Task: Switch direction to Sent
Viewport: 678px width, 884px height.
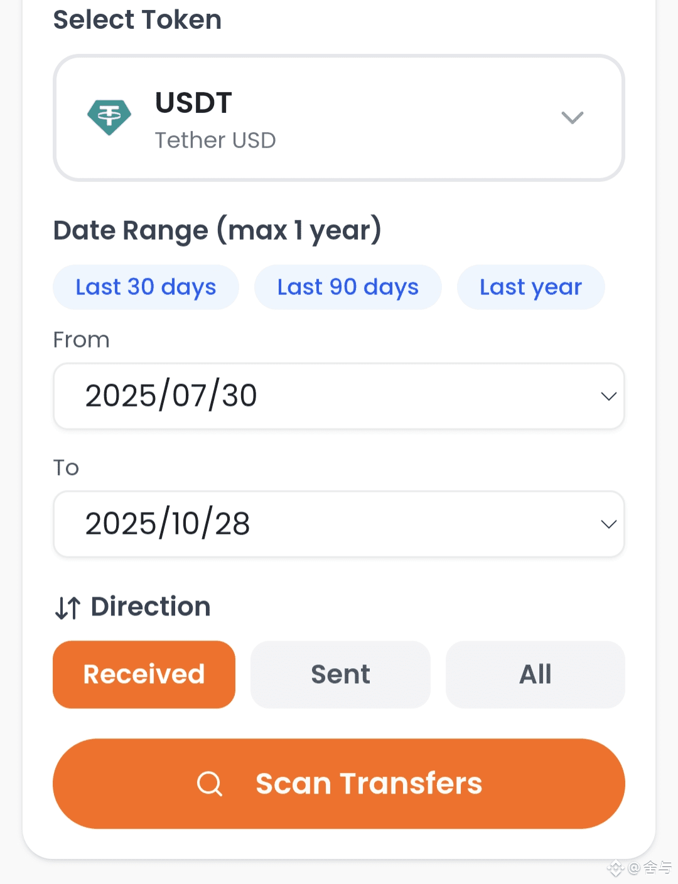Action: 340,674
